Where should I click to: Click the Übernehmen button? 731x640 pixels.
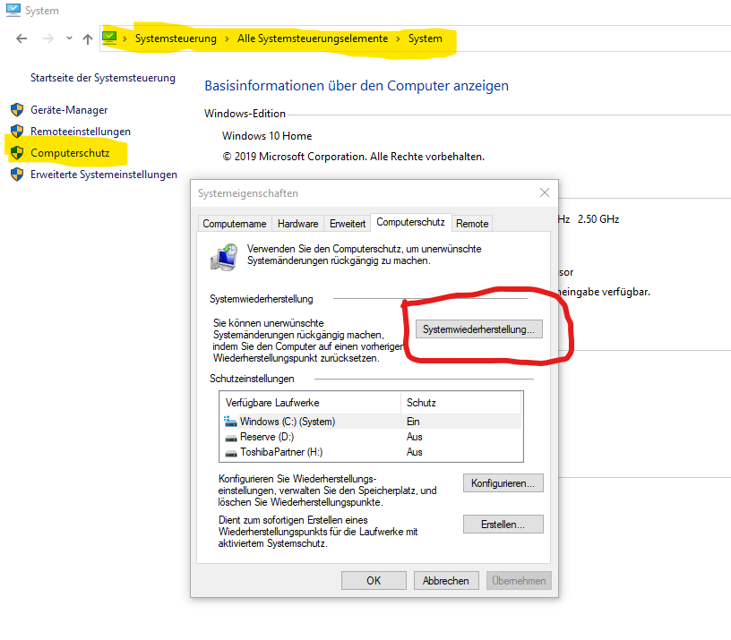coord(519,581)
